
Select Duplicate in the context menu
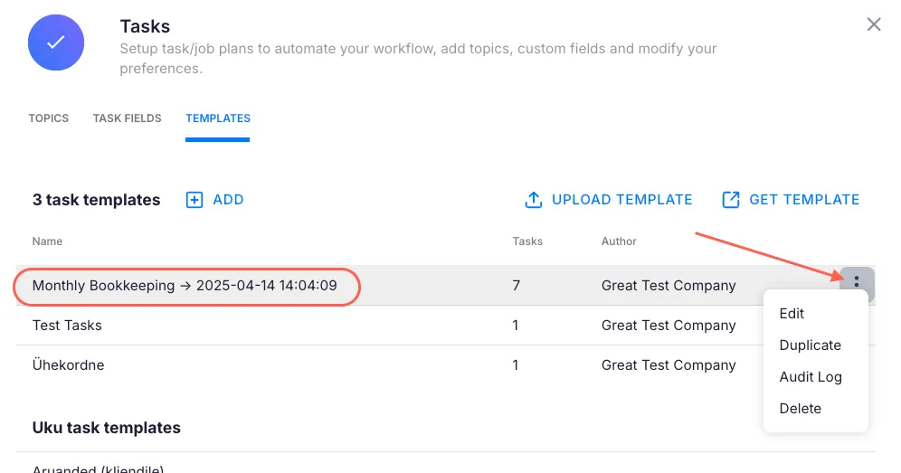pos(810,345)
